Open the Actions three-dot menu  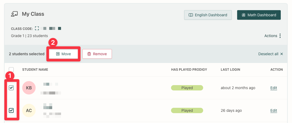(x=280, y=36)
